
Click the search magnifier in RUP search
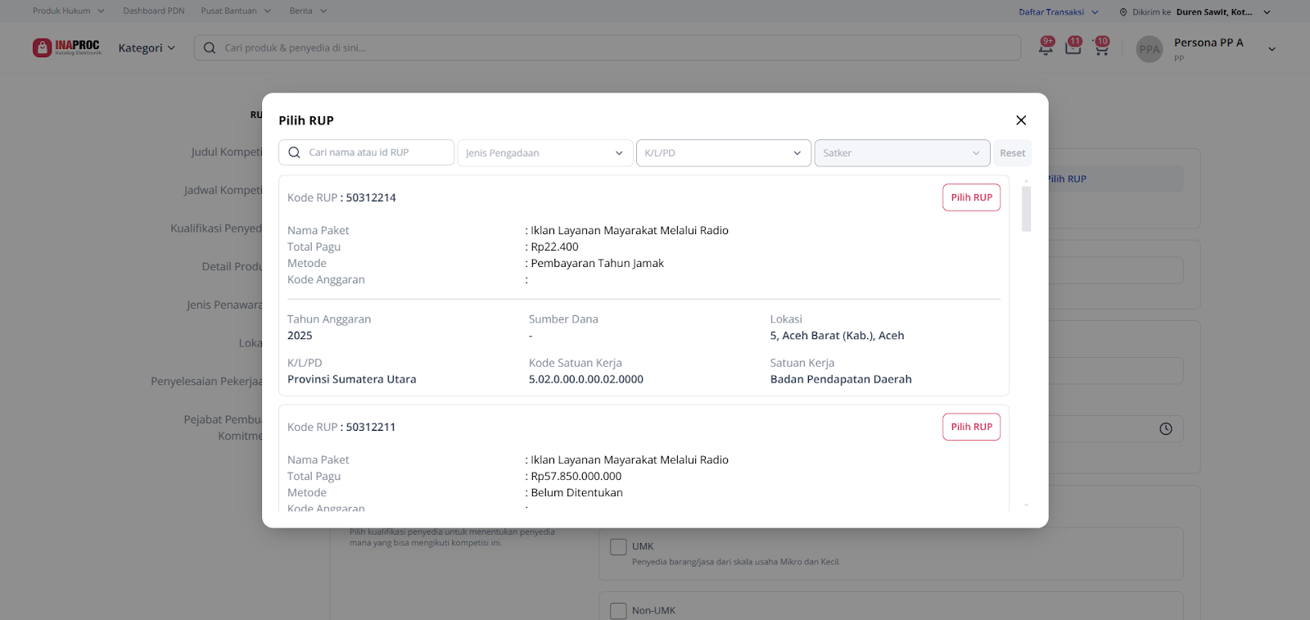[295, 152]
